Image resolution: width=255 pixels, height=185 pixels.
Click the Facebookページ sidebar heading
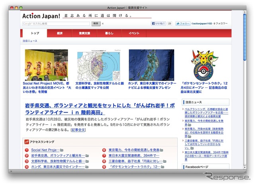(197, 167)
